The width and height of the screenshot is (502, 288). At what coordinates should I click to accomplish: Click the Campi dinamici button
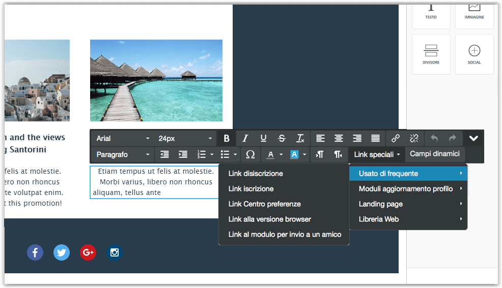pos(435,154)
